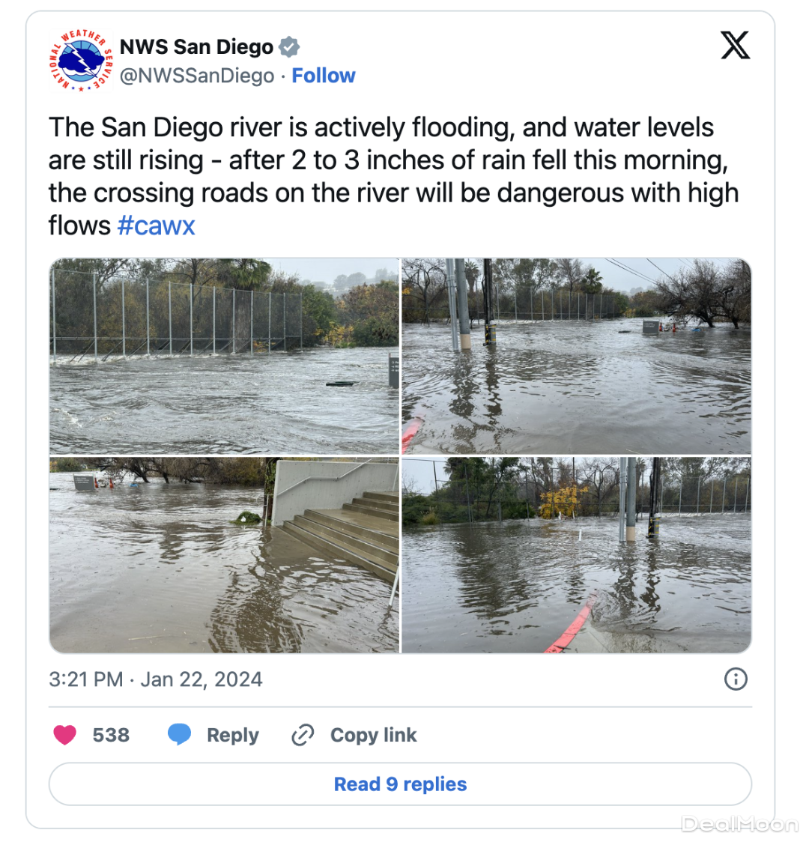The width and height of the screenshot is (809, 842).
Task: Click the NWS San Diego display name
Action: pyautogui.click(x=196, y=47)
